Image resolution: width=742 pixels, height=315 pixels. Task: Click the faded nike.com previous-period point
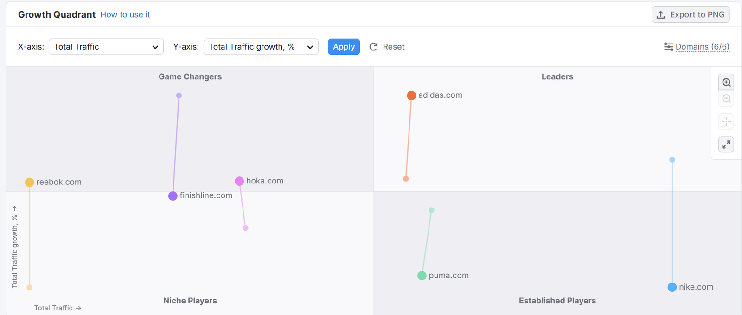672,160
